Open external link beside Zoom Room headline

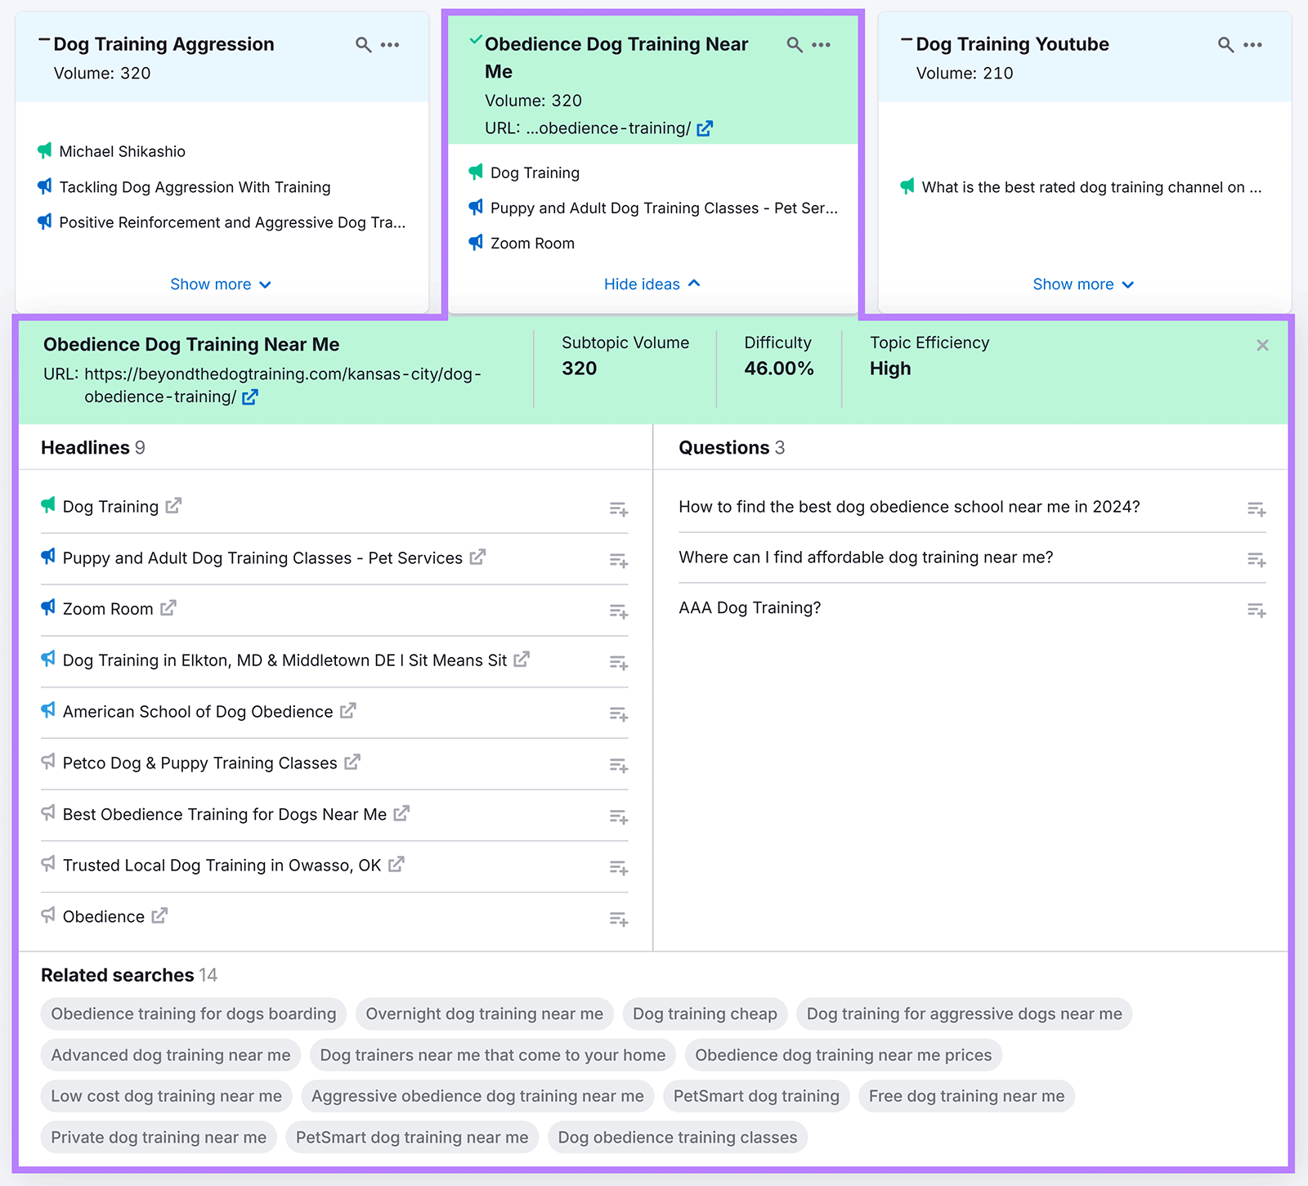(168, 608)
